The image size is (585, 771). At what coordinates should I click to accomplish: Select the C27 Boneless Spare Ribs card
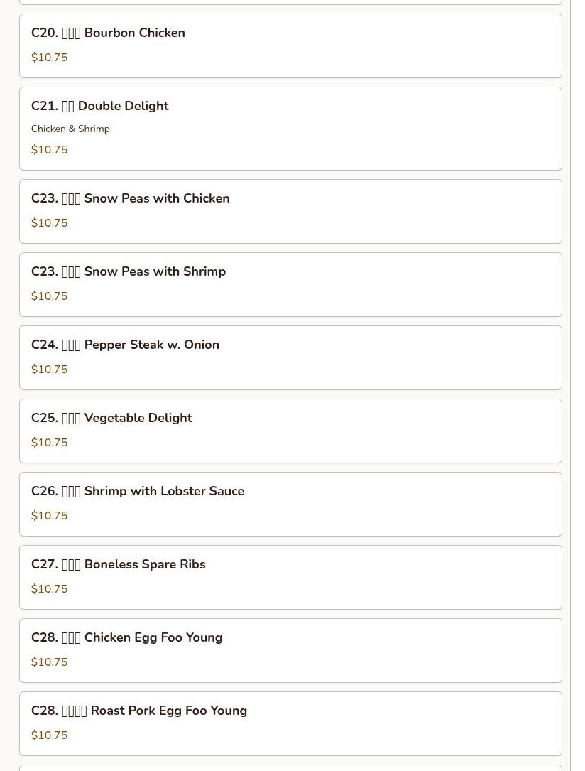290,578
